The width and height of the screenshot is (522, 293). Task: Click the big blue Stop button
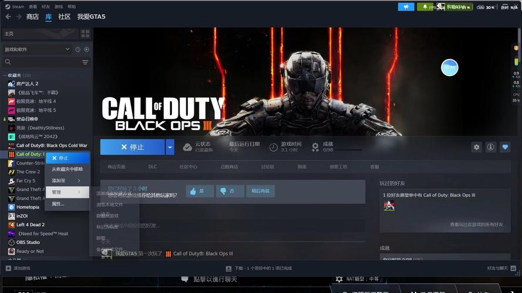pyautogui.click(x=133, y=147)
